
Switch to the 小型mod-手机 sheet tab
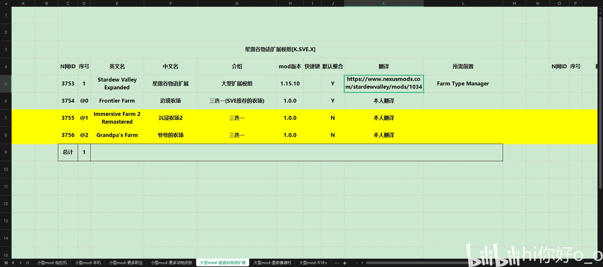pos(88,263)
